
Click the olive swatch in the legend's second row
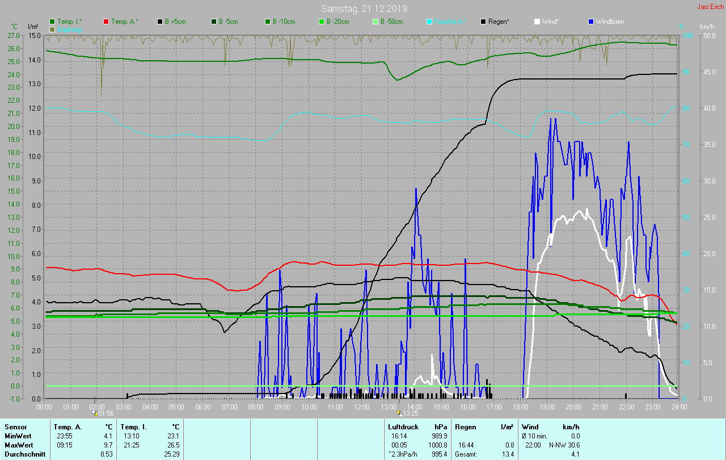[x=53, y=29]
